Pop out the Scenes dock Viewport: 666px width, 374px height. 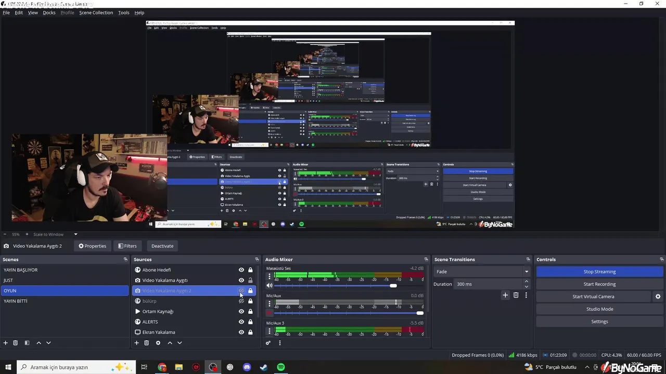pyautogui.click(x=125, y=259)
